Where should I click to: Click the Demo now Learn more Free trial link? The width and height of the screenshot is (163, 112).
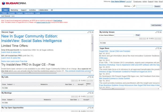(14, 61)
